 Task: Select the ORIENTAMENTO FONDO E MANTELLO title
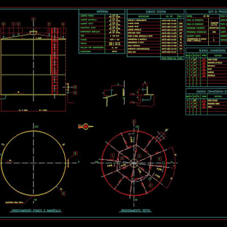click(36, 211)
